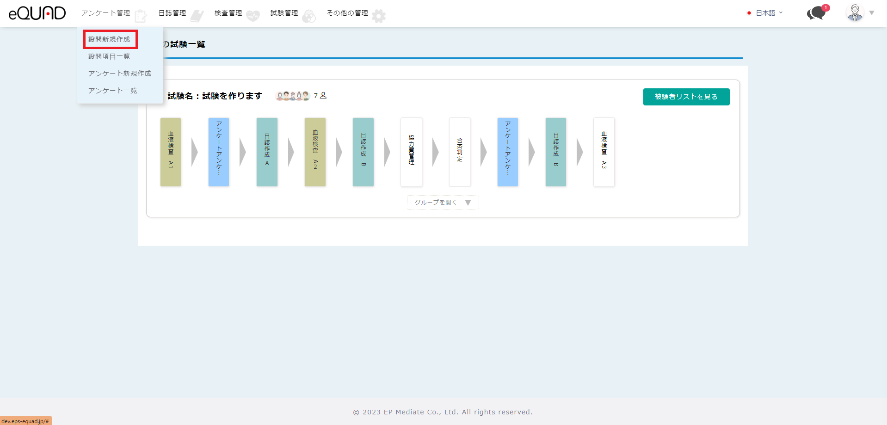Open chat messages notification icon
This screenshot has width=887, height=425.
tap(816, 13)
